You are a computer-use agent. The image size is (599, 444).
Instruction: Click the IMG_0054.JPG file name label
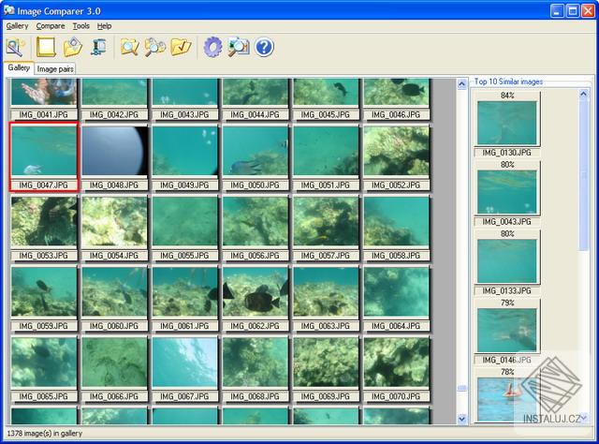pyautogui.click(x=114, y=256)
